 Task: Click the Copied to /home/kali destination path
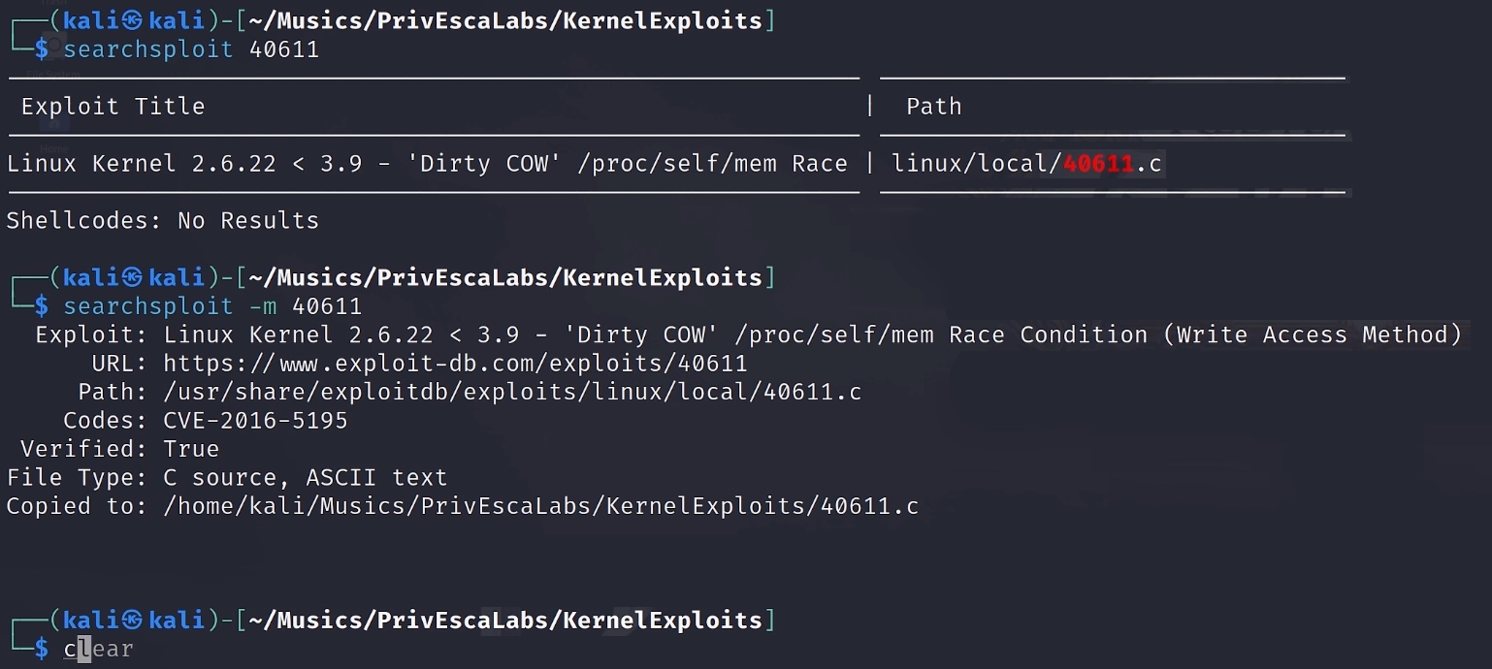[540, 506]
